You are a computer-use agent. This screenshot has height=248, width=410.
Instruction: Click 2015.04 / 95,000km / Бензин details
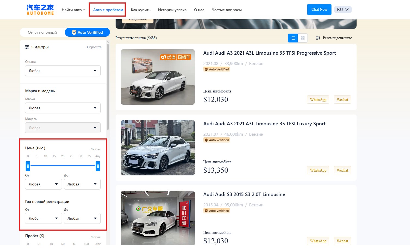[x=233, y=205]
